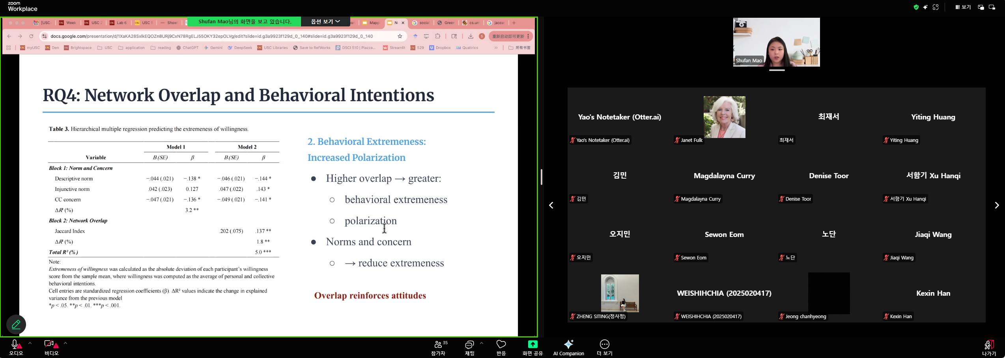Start screen sharing with the green Share button

(532, 348)
